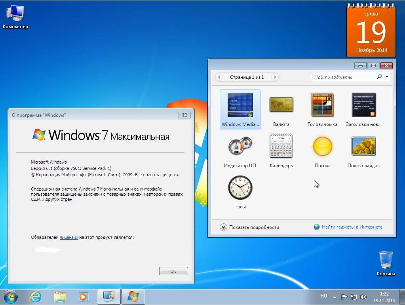Open the лицензии license link
This screenshot has width=405, height=305.
tap(69, 237)
